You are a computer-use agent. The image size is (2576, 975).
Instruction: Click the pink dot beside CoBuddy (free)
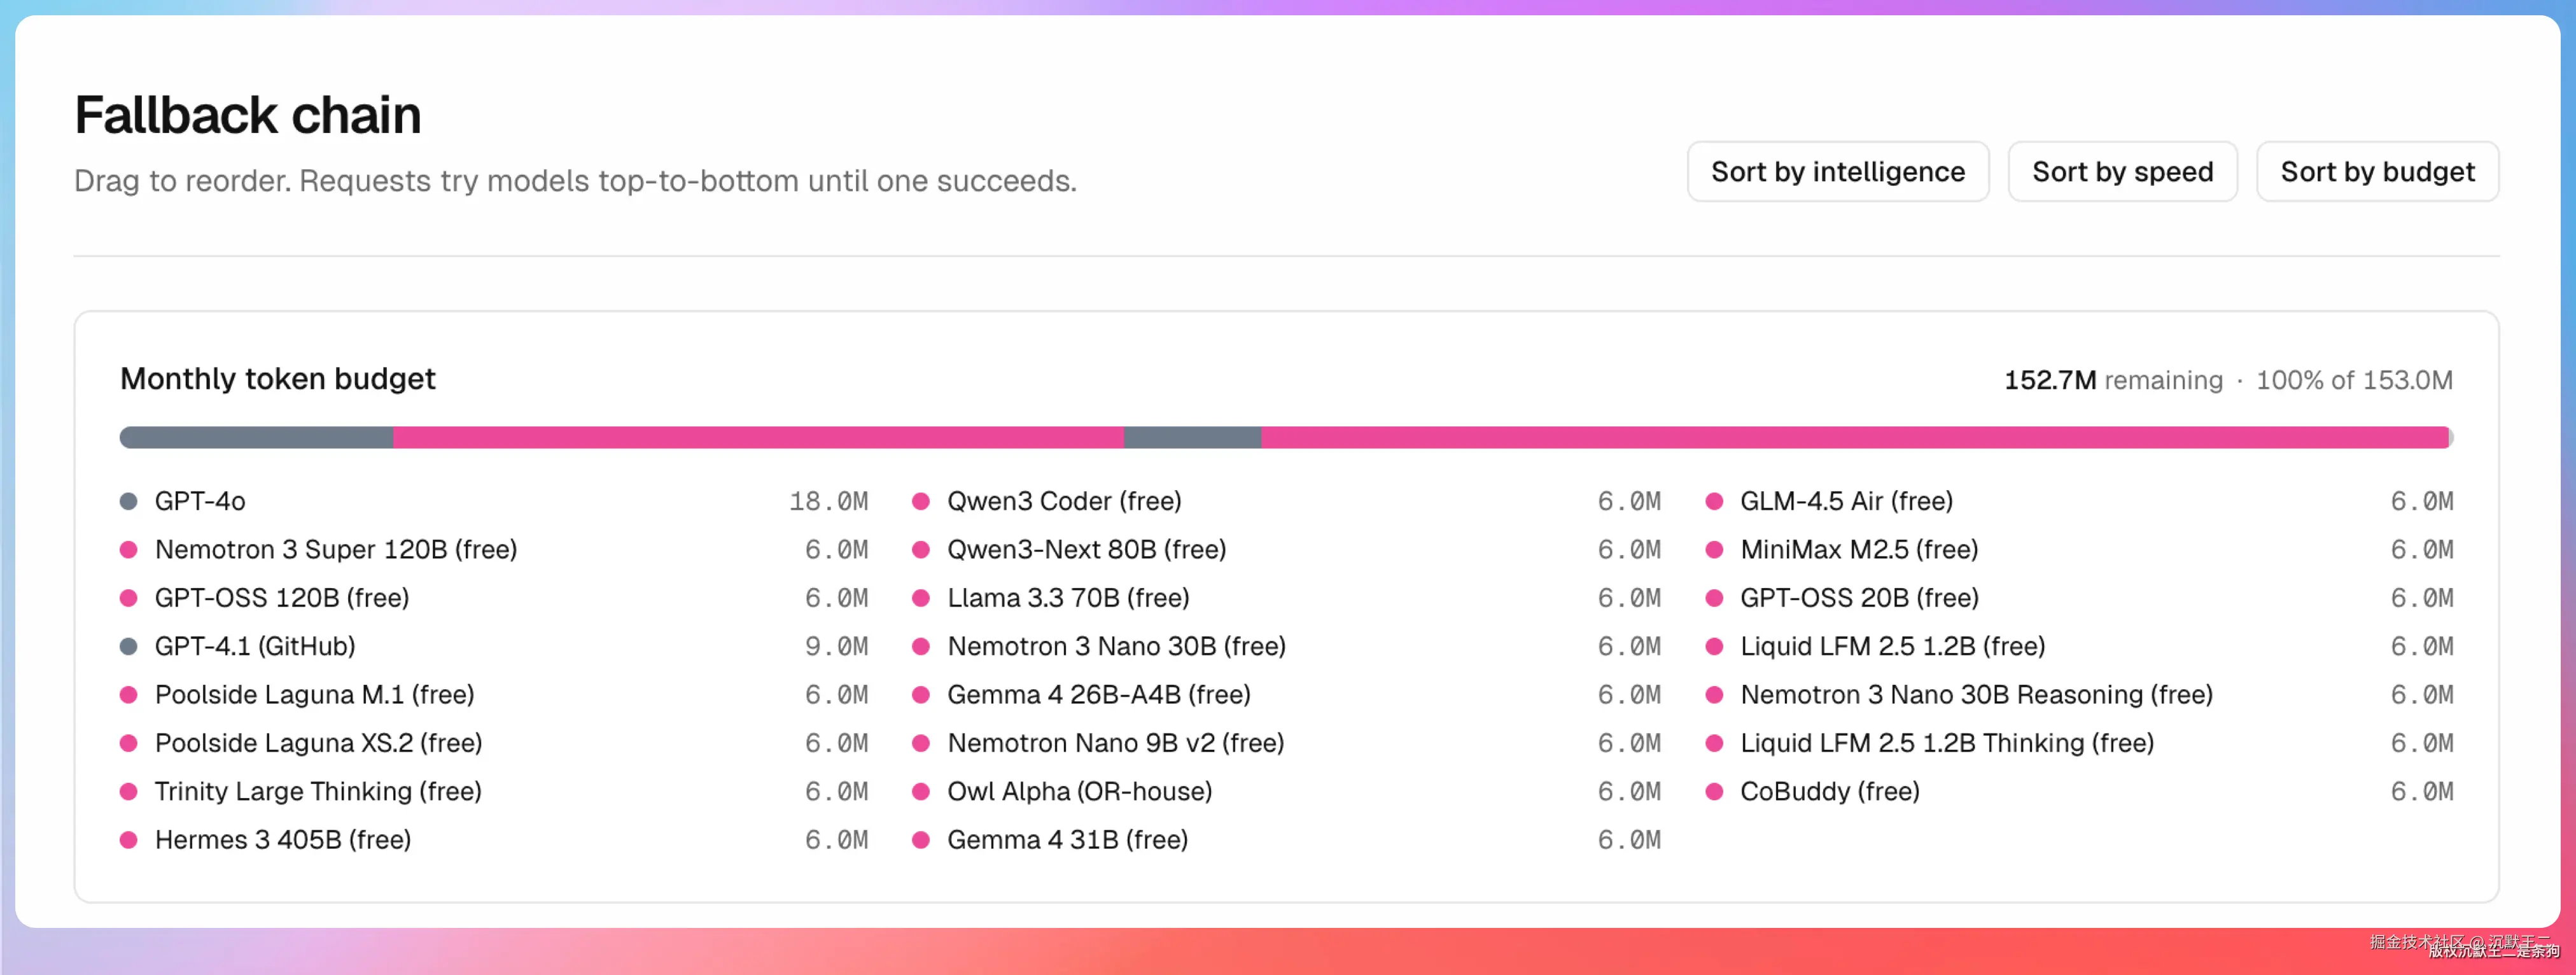point(1714,791)
